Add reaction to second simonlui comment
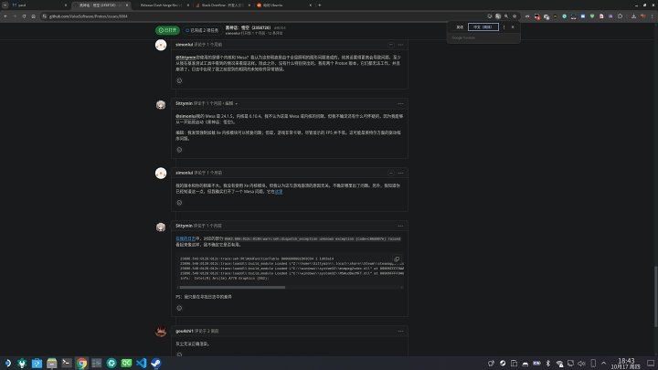Screen dimensions: 658x370 179,203
